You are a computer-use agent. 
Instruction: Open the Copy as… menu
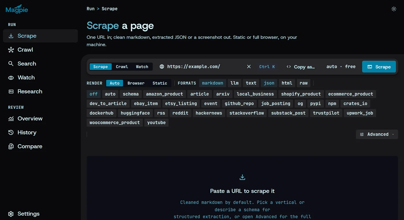tap(300, 67)
